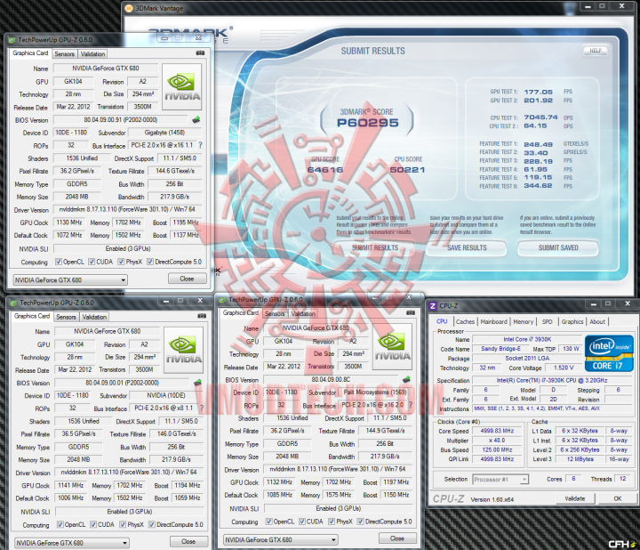This screenshot has width=640, height=550.
Task: Click screenshot camera icon in Palit GPU-Z window
Action: pos(411,312)
